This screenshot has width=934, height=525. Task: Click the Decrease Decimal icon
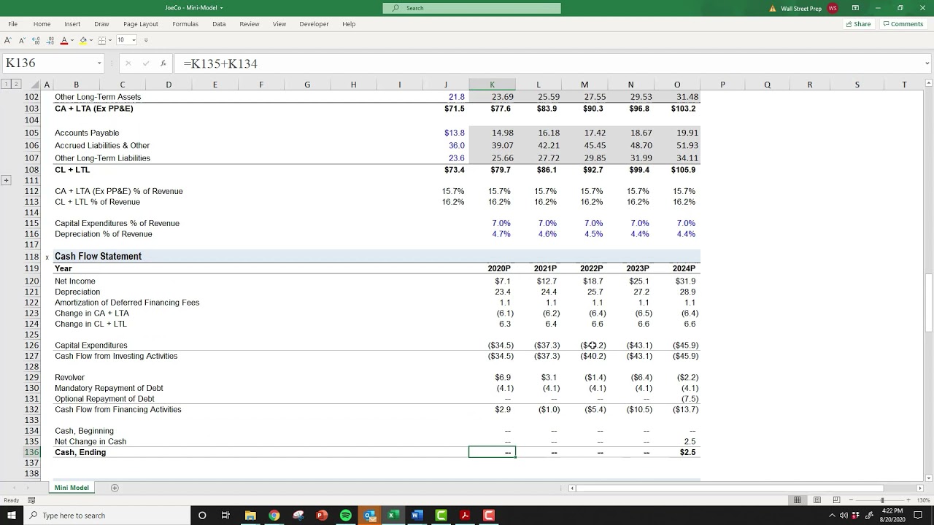click(50, 40)
